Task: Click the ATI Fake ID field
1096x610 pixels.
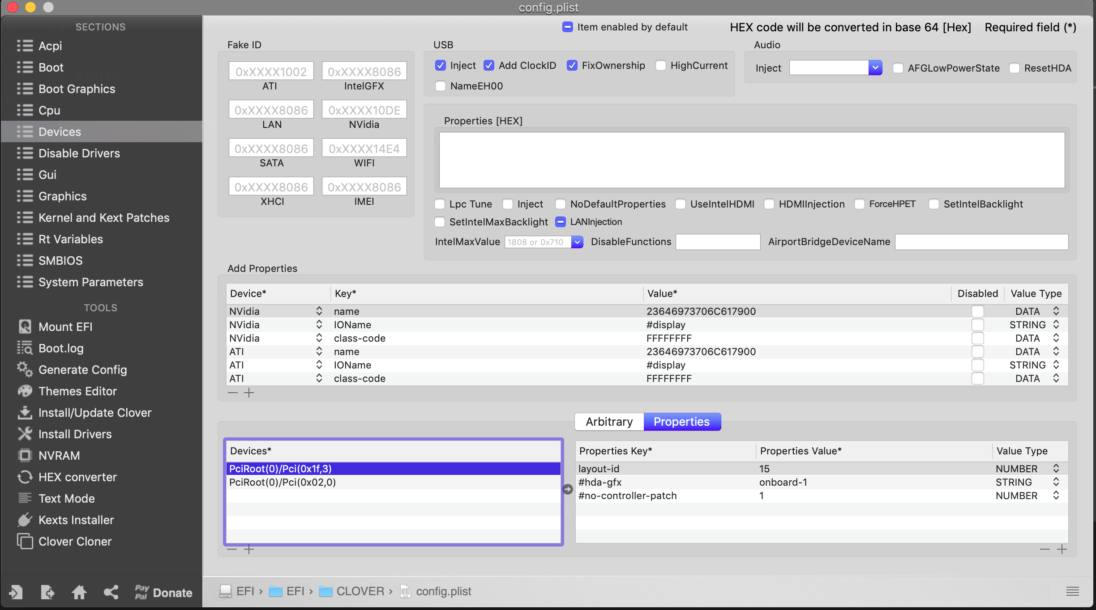Action: click(271, 71)
